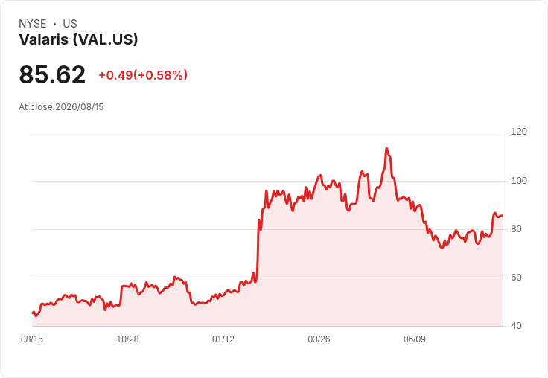
Task: Click the highest peak of the price line
Action: pyautogui.click(x=386, y=149)
